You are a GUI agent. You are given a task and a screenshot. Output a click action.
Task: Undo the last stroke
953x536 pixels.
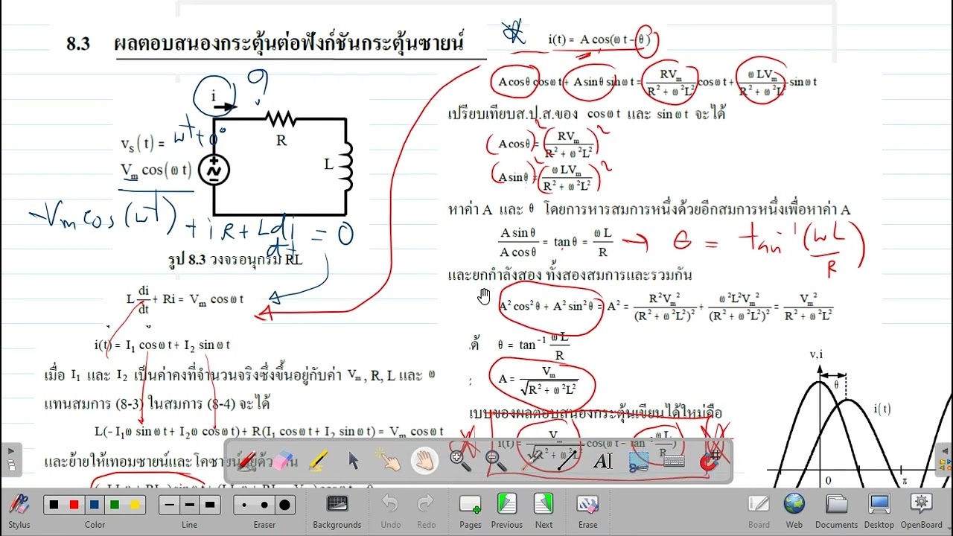[x=391, y=511]
